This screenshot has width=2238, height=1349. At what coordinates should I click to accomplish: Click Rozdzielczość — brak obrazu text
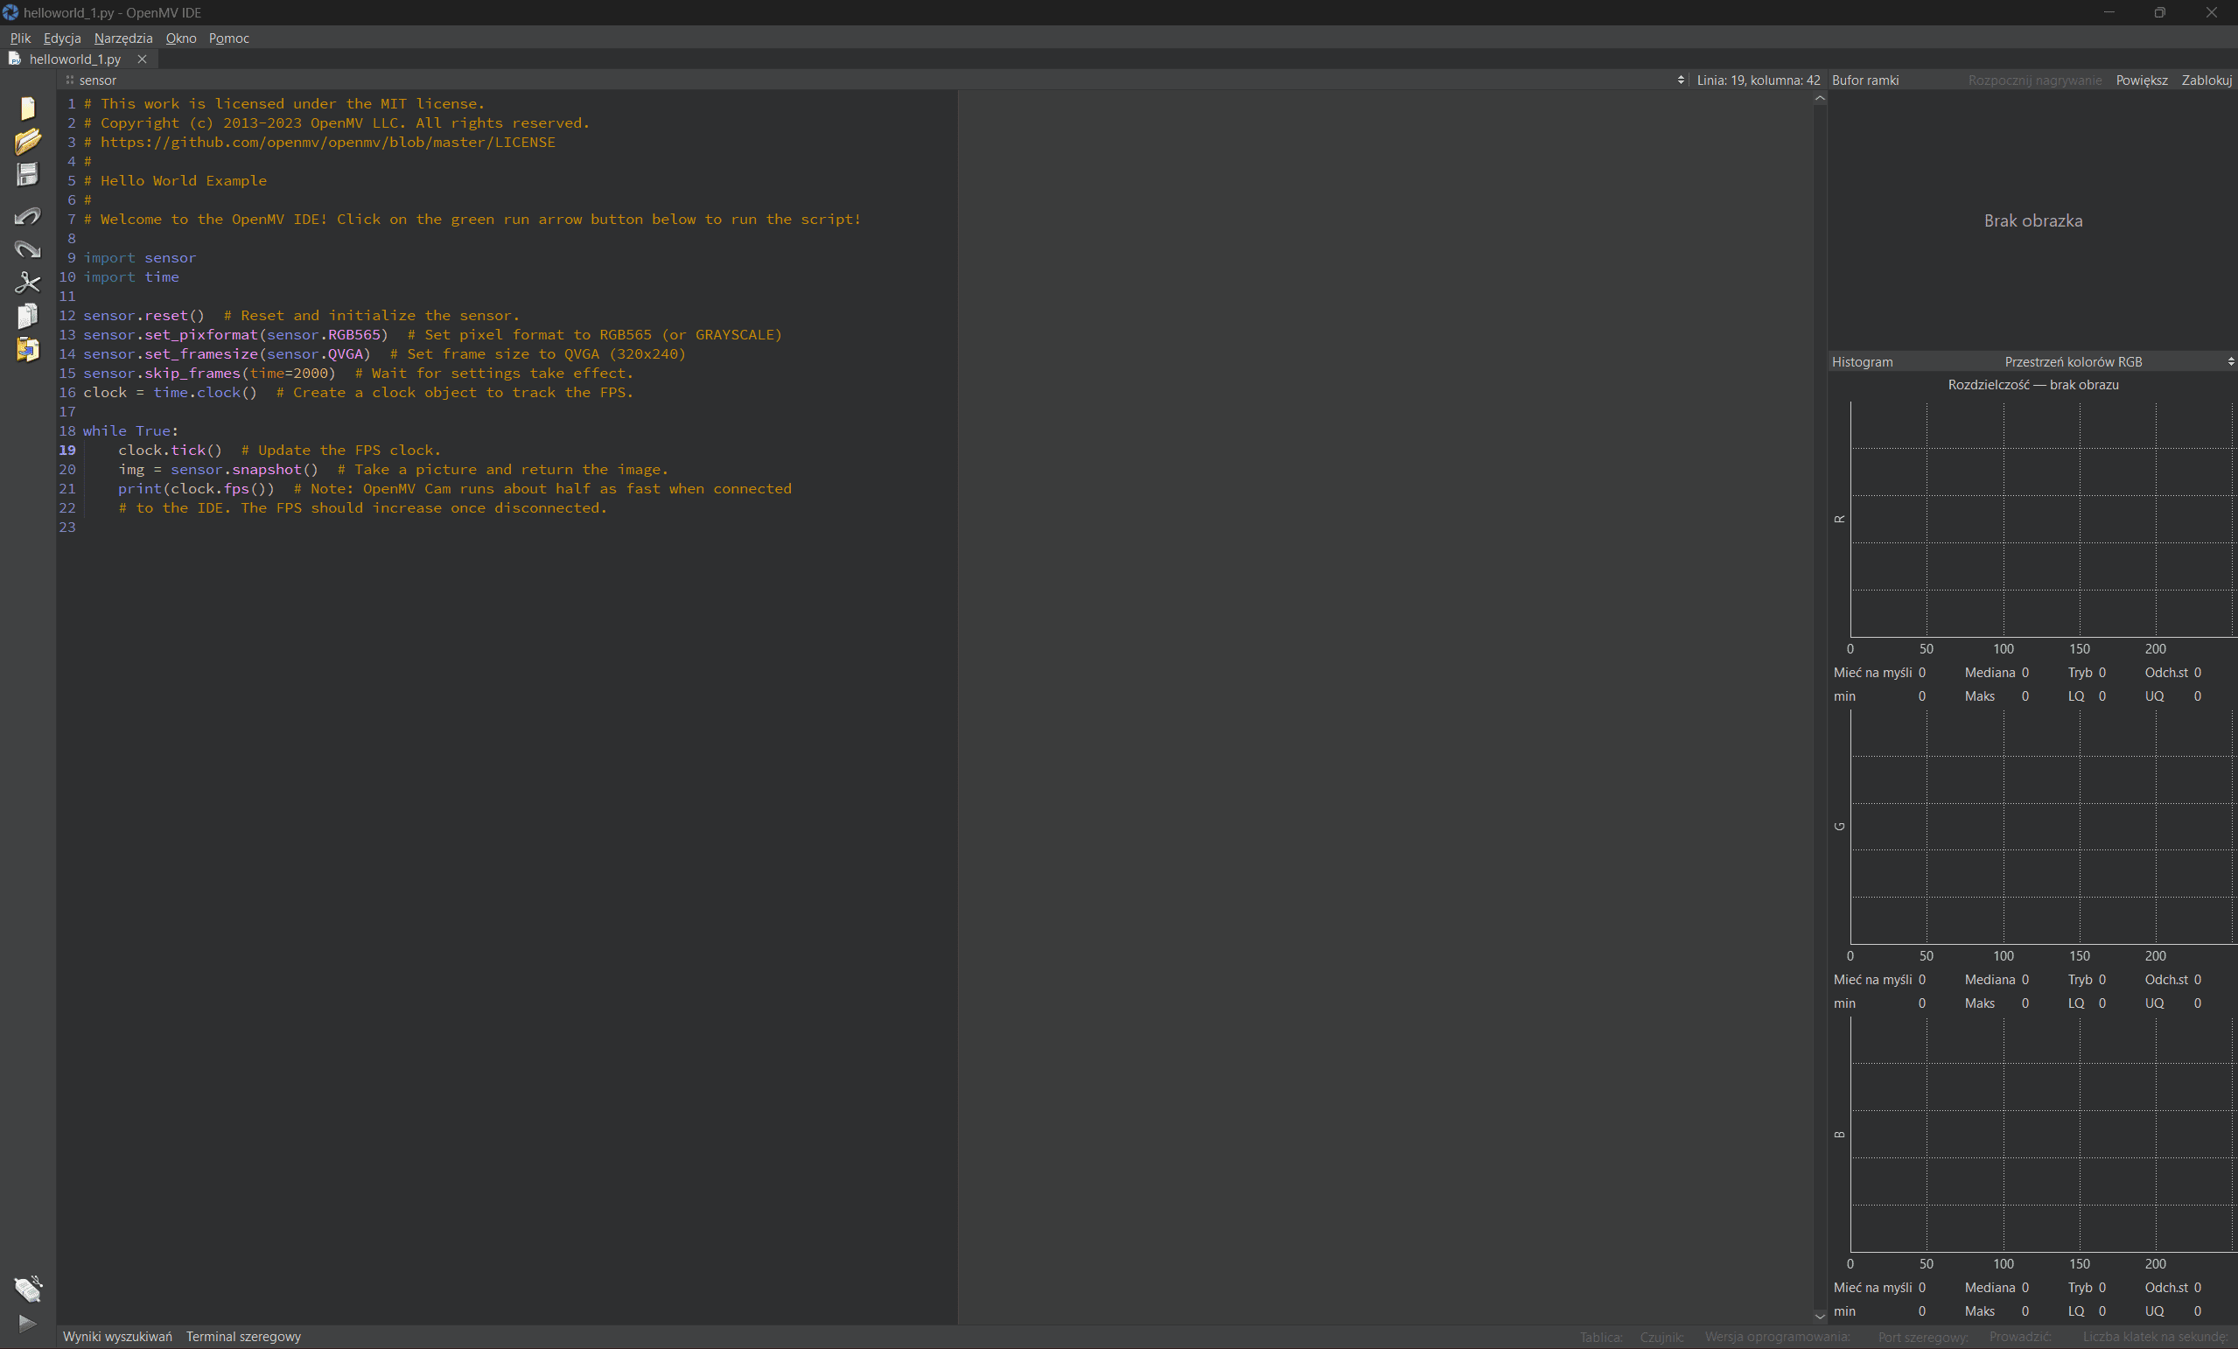click(x=2032, y=384)
